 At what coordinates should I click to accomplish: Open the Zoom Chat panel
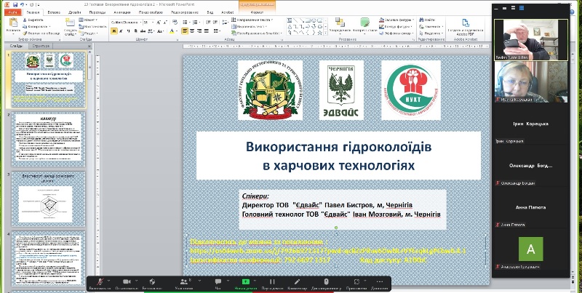[218, 281]
